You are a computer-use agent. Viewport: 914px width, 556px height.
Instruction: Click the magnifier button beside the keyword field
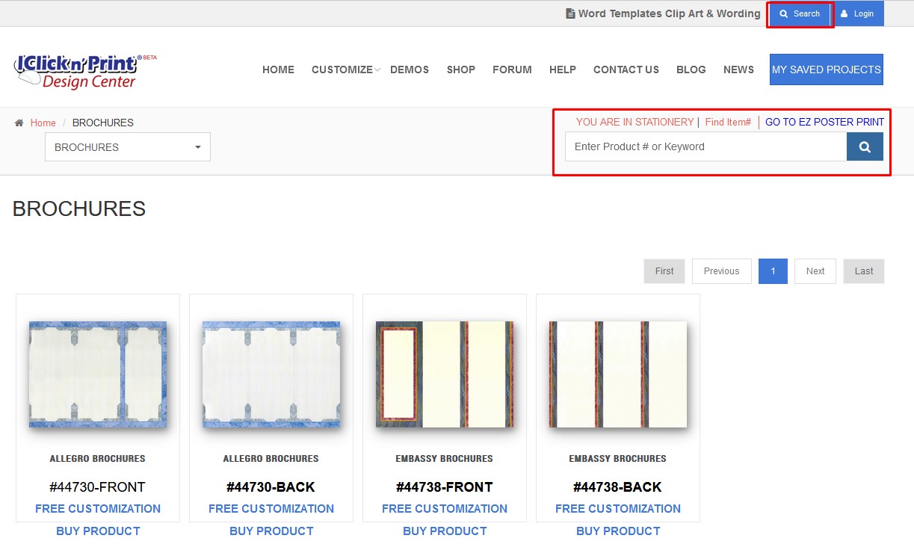(865, 146)
